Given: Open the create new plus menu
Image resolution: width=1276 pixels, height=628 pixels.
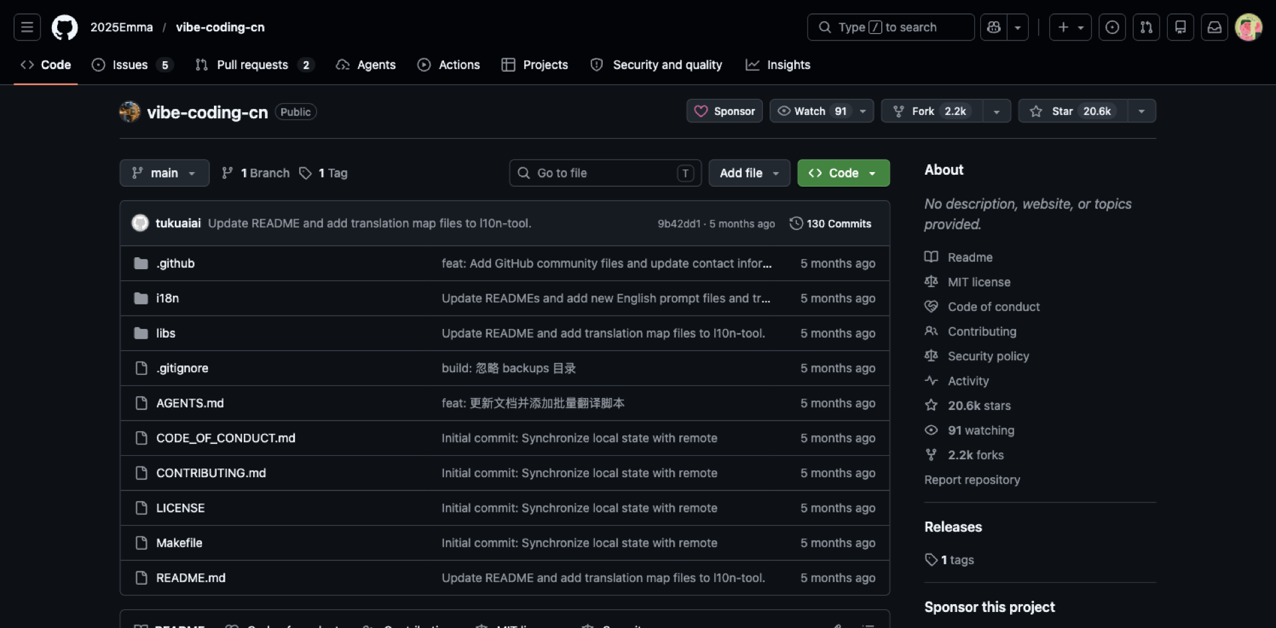Looking at the screenshot, I should [1070, 27].
